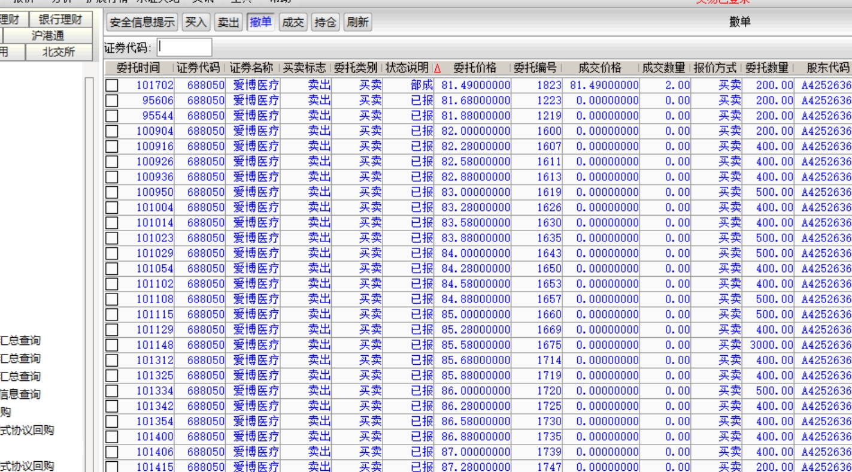Sort by 股东代码 column header
This screenshot has height=472, width=852.
click(827, 68)
